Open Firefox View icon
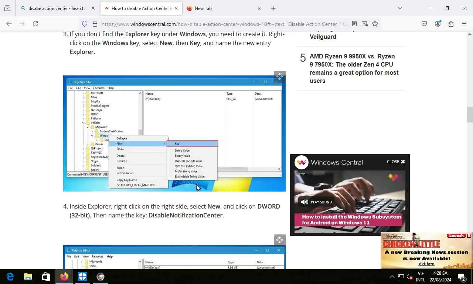The height and width of the screenshot is (284, 473). pyautogui.click(x=7, y=8)
